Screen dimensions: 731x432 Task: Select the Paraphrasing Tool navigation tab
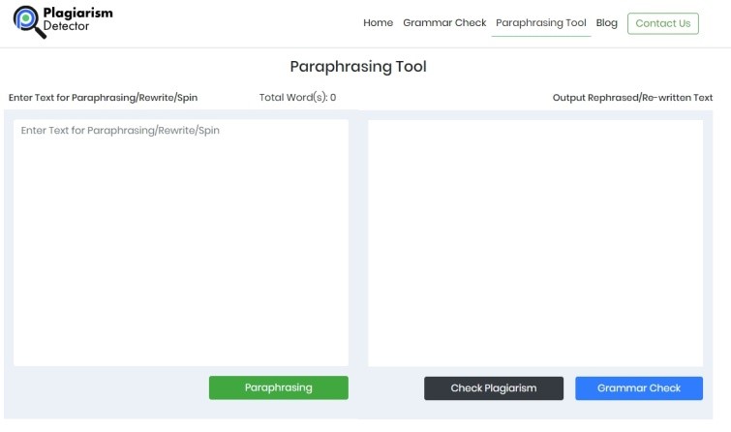pos(540,23)
